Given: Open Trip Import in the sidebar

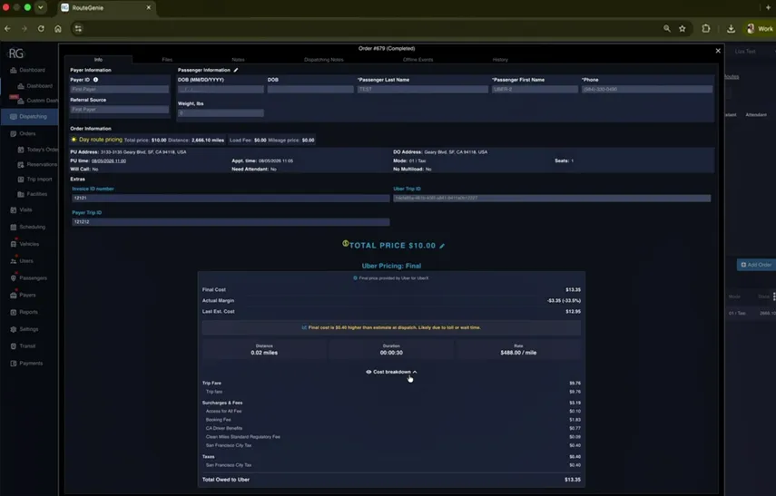Looking at the screenshot, I should pyautogui.click(x=35, y=179).
